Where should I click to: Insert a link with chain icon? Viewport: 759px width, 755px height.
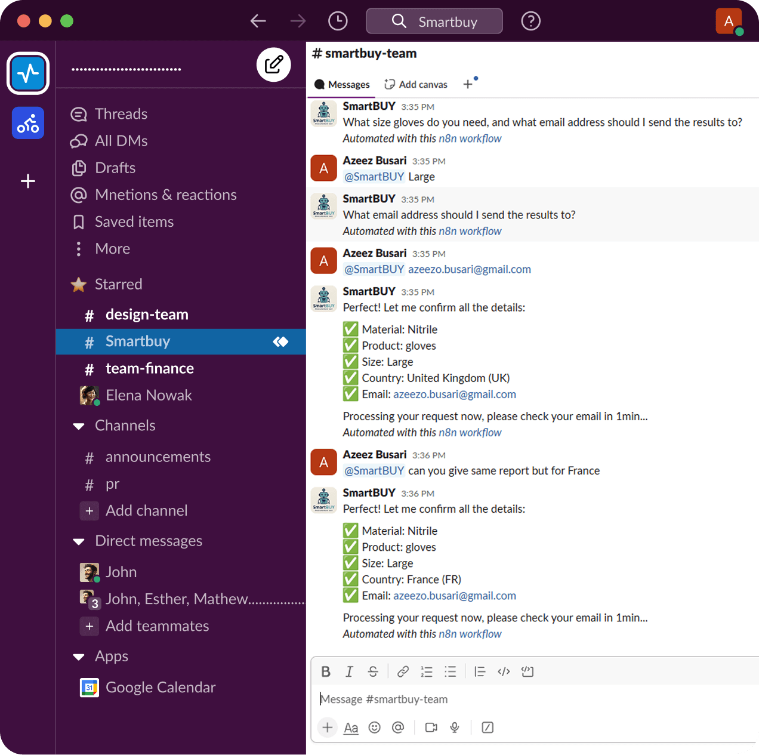(403, 672)
